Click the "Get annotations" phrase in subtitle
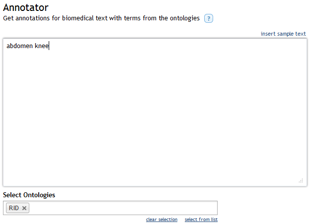 26,18
